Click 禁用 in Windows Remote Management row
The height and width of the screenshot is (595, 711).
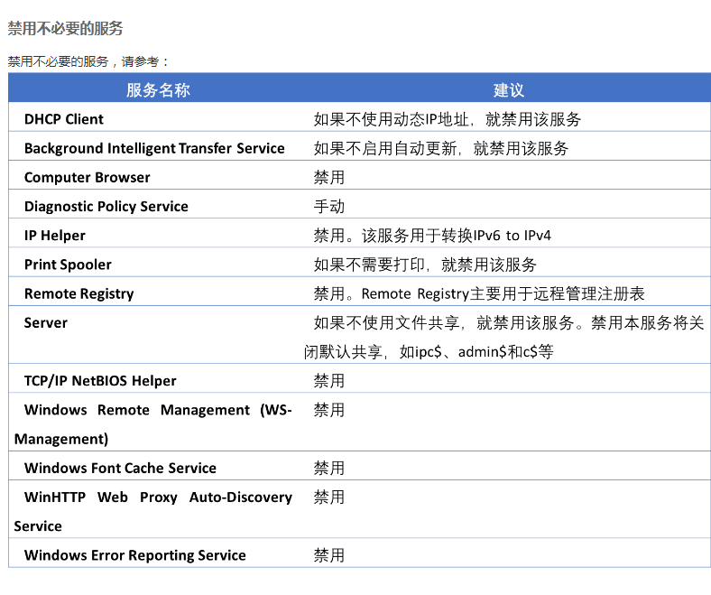point(329,410)
